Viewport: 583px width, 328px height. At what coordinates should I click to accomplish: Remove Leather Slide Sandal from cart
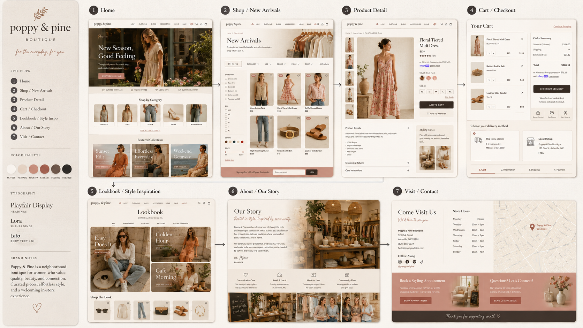pos(522,93)
